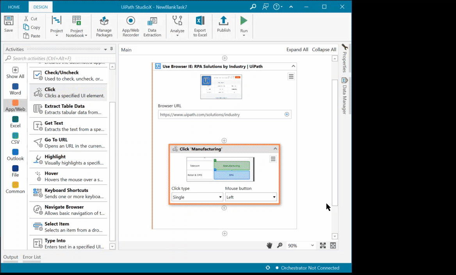Publish the project
The height and width of the screenshot is (275, 456).
point(223,24)
